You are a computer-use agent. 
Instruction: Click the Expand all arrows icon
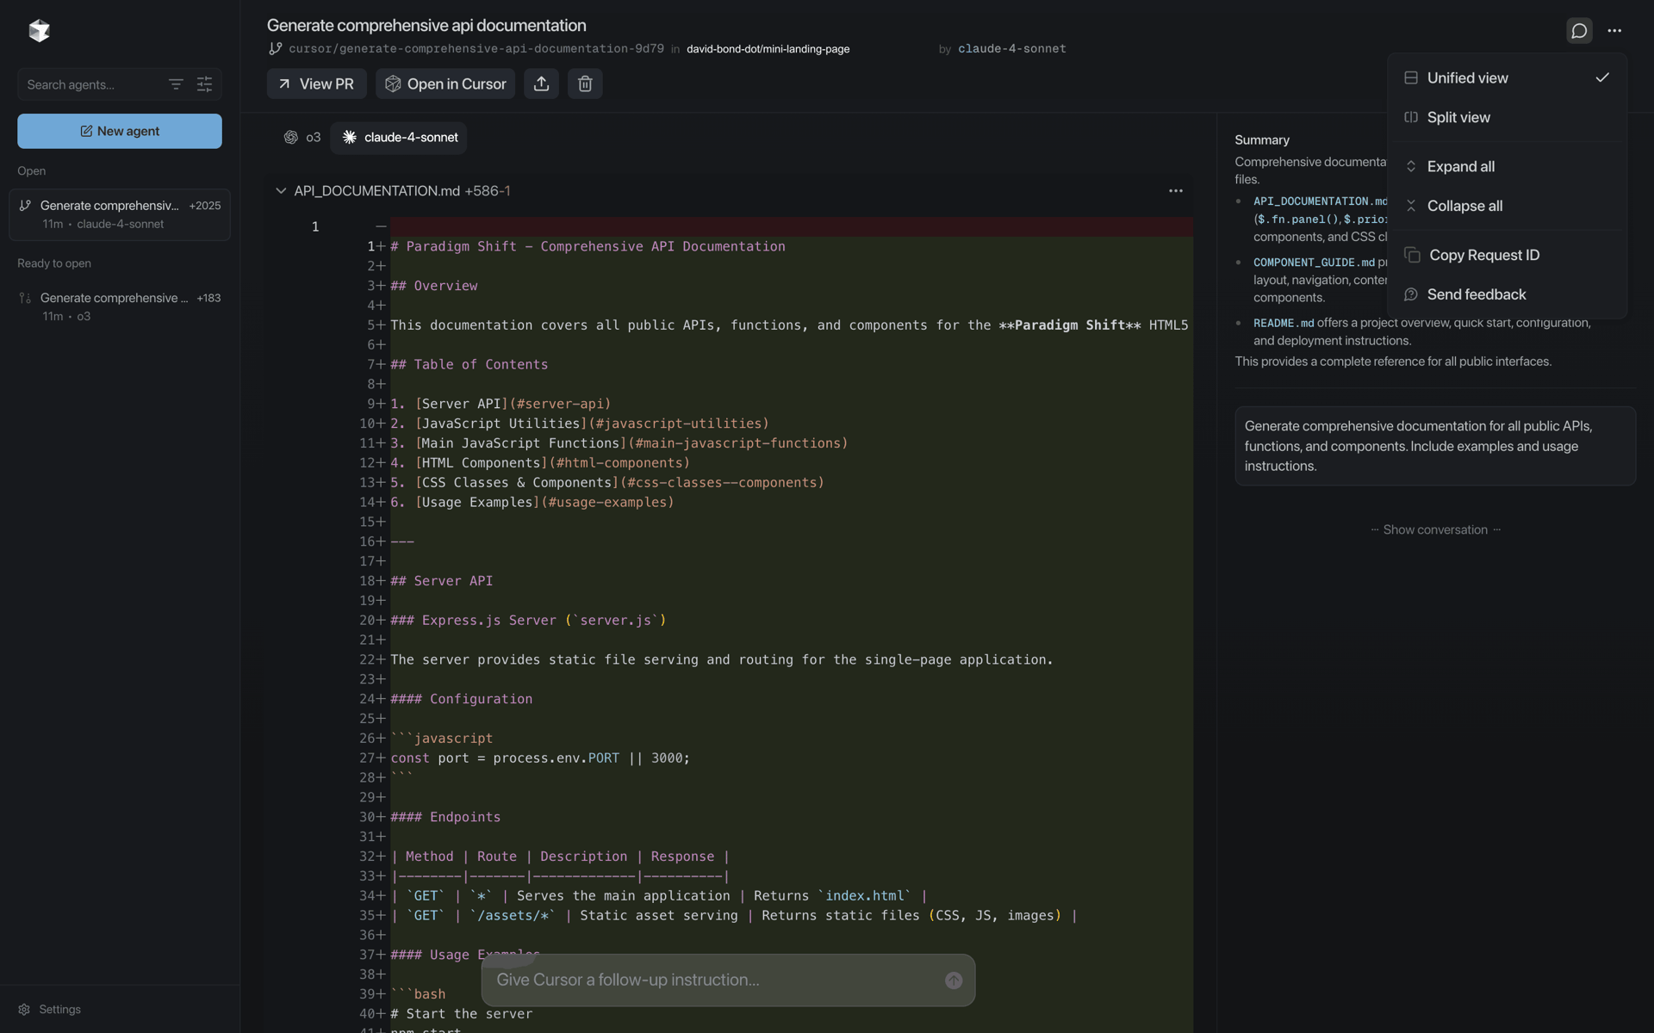pos(1411,166)
